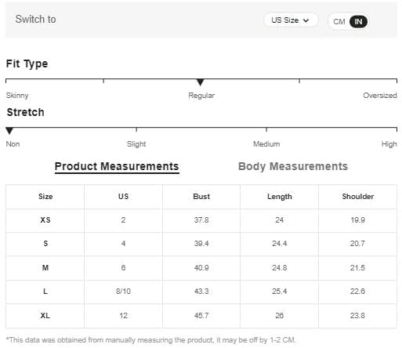
Task: Click the Bust column header
Action: tap(201, 197)
